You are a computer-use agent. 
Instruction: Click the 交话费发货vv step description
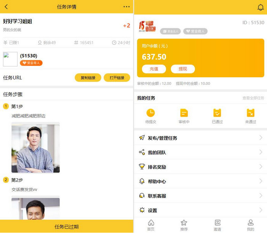[24, 189]
